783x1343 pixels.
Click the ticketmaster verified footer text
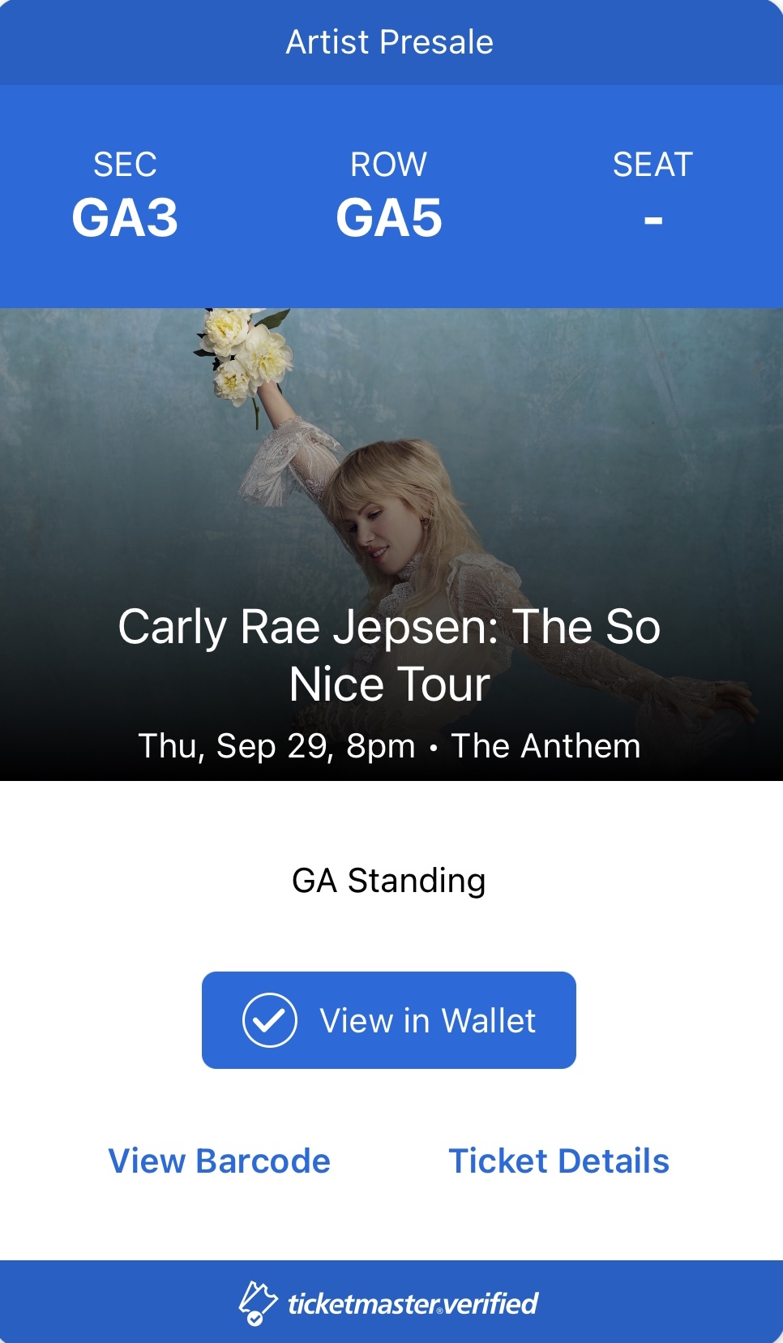[x=413, y=1303]
